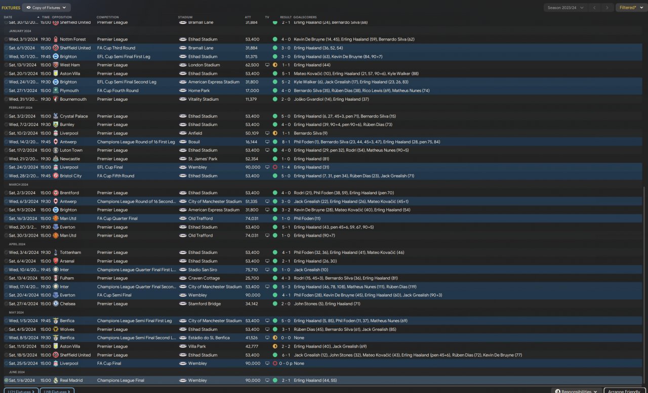Switch to the U18 Fixtures tab

point(57,391)
